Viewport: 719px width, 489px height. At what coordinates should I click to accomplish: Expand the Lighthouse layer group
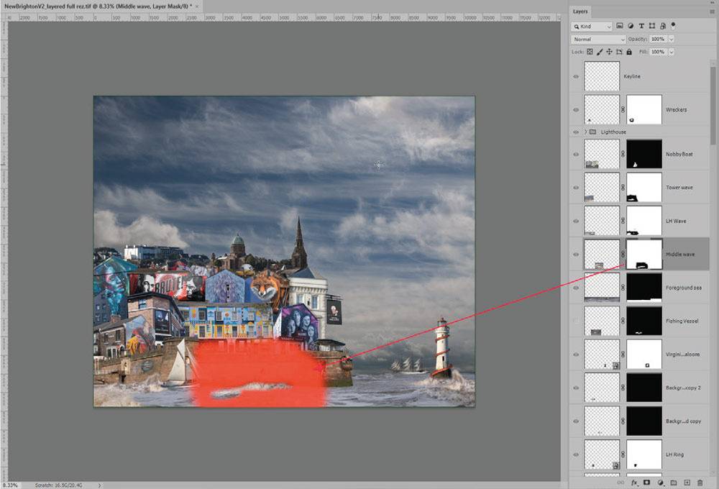click(x=585, y=132)
